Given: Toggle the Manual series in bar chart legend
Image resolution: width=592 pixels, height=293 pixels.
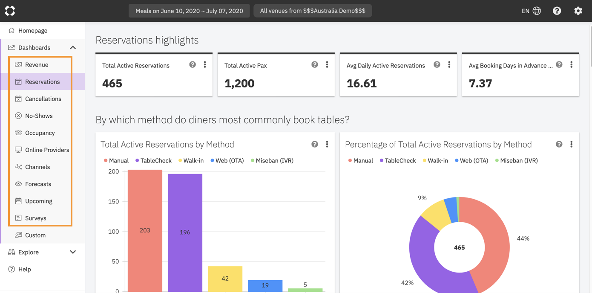Looking at the screenshot, I should click(x=116, y=160).
